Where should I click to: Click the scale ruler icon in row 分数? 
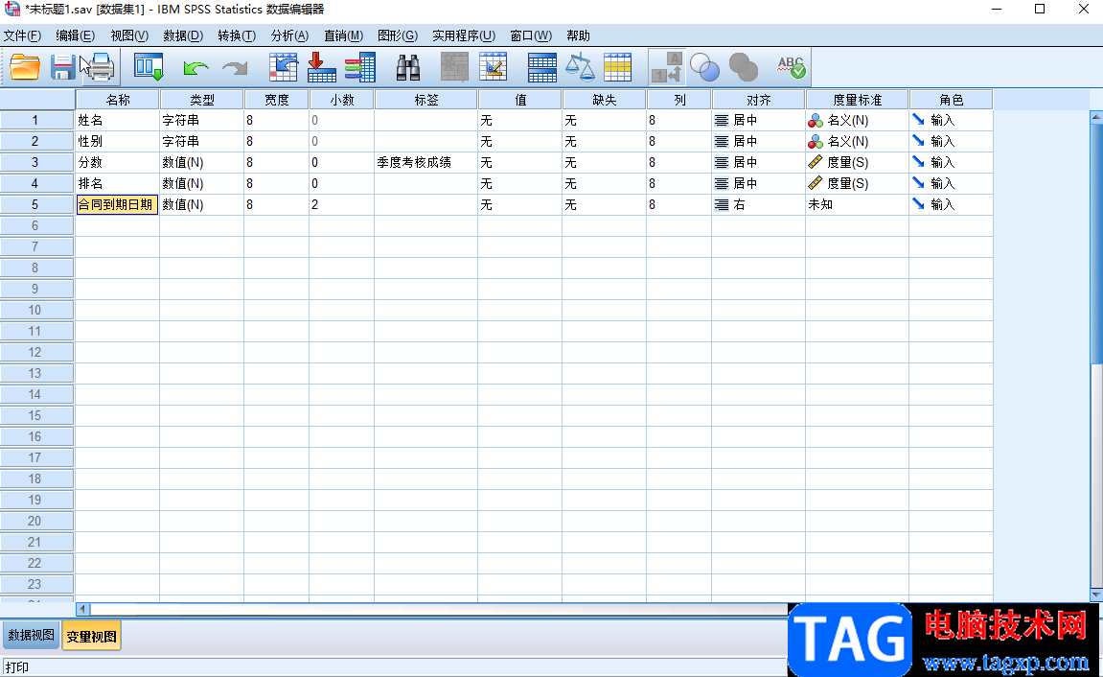816,163
